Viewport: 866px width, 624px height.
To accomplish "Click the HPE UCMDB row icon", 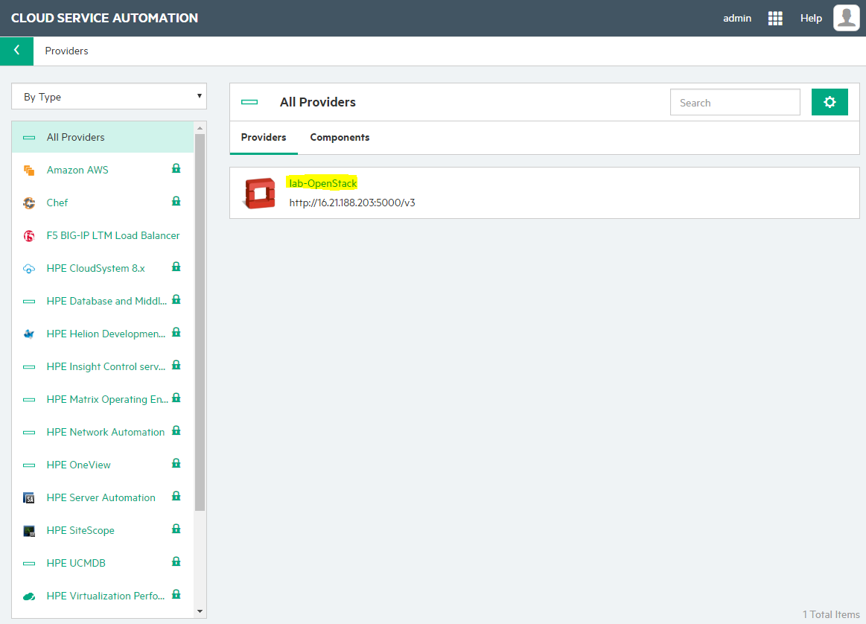I will tap(29, 564).
